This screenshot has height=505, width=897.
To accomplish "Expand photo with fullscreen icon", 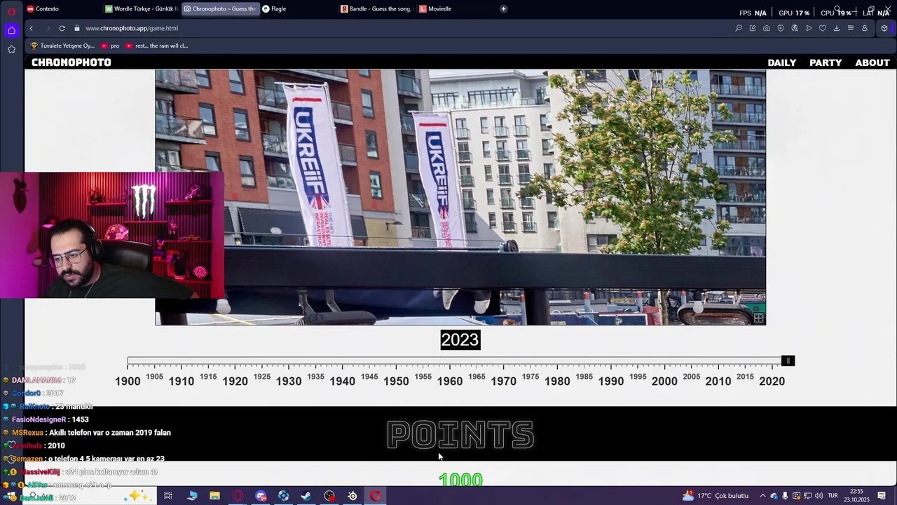I will coord(758,318).
